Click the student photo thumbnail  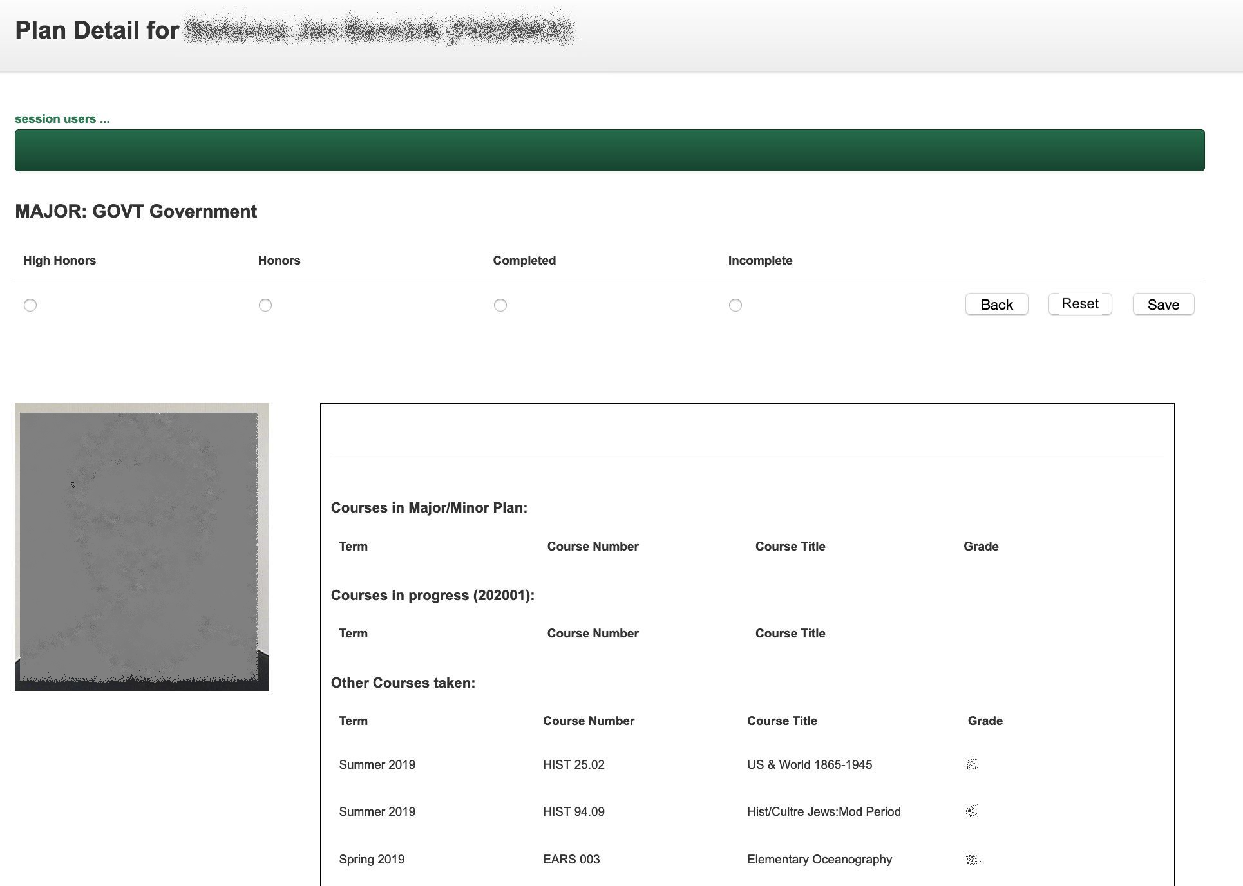pos(142,547)
